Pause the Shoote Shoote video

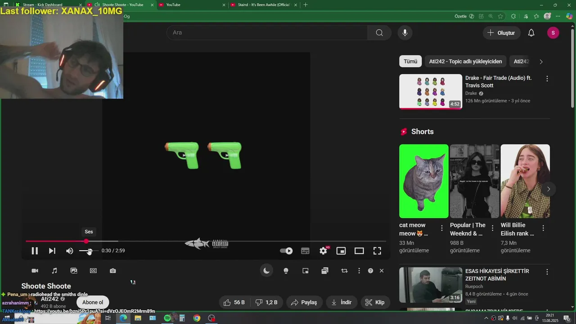tap(35, 251)
